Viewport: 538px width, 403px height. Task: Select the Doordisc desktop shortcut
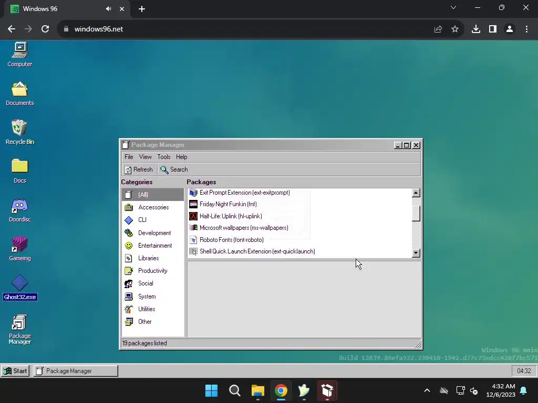20,210
